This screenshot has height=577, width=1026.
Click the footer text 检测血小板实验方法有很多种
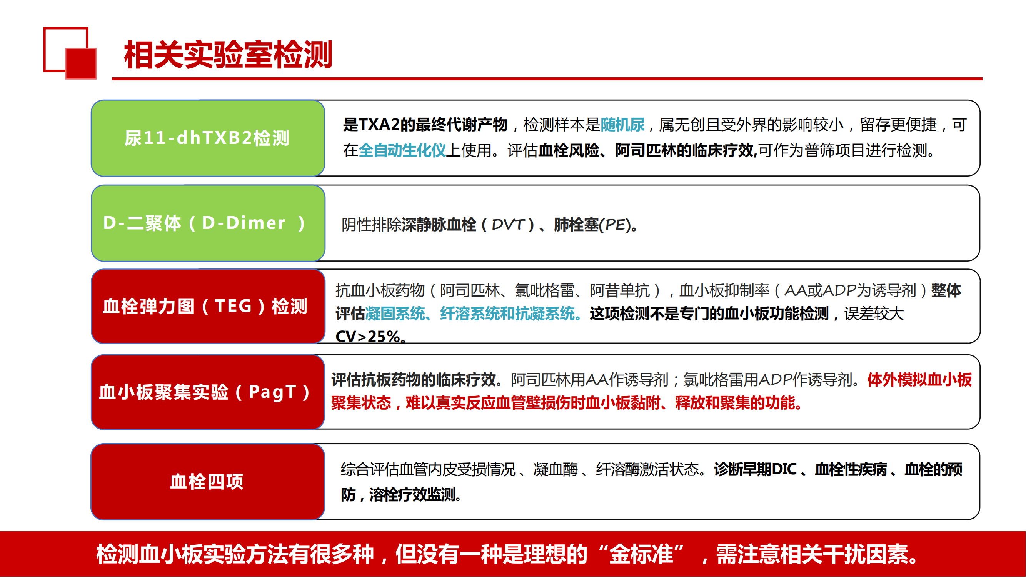(235, 554)
